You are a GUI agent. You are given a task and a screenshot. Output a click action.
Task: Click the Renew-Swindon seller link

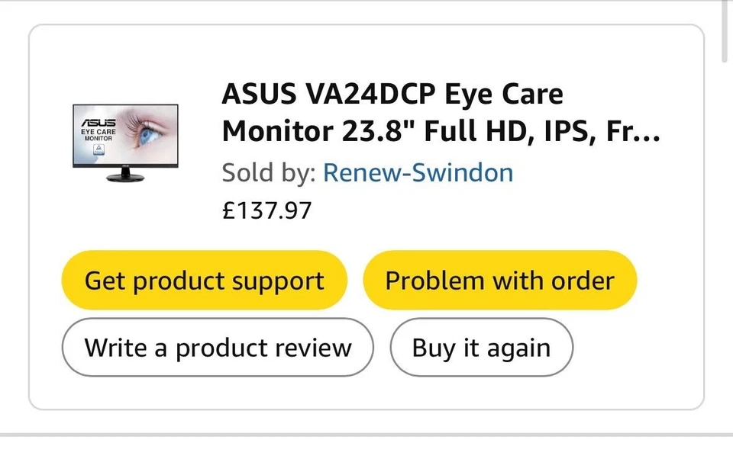click(418, 172)
